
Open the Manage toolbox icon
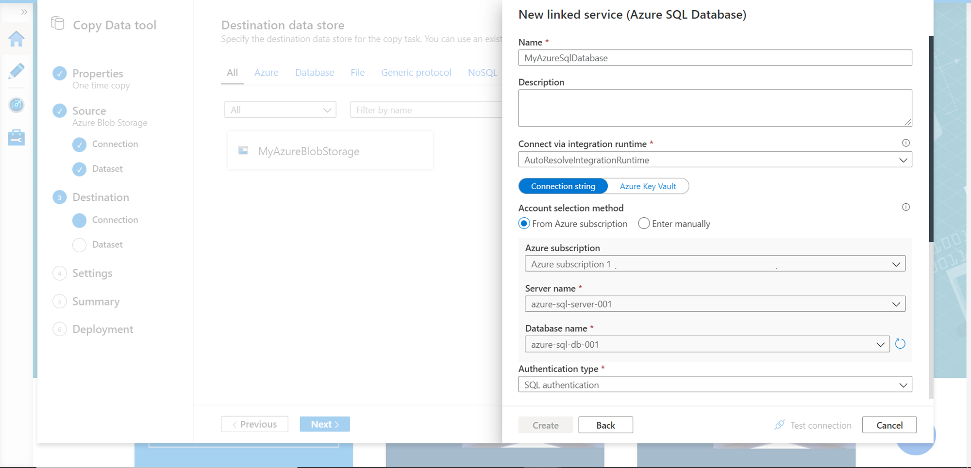tap(17, 138)
